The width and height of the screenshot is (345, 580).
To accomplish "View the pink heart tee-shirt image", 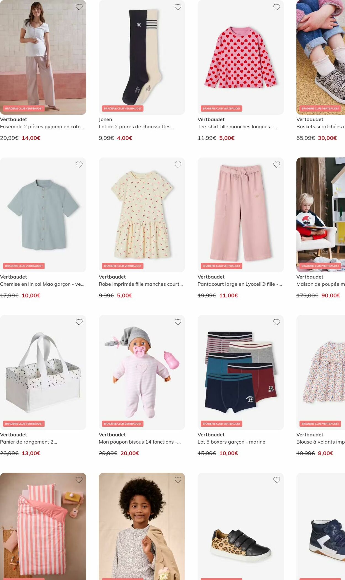I will [x=241, y=57].
